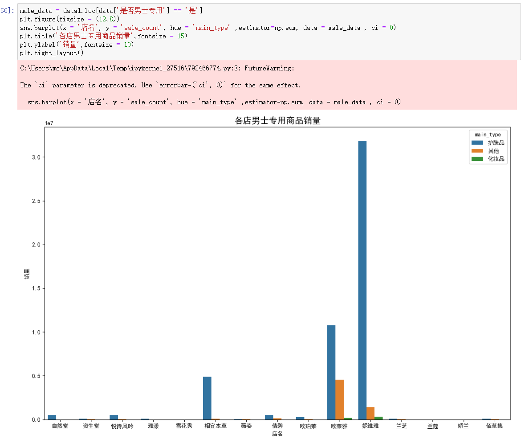Click the x-axis label 妮维雅
The height and width of the screenshot is (439, 529).
(370, 426)
